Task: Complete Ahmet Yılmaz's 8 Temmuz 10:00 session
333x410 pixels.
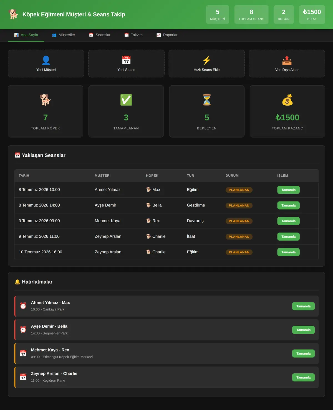Action: 289,190
